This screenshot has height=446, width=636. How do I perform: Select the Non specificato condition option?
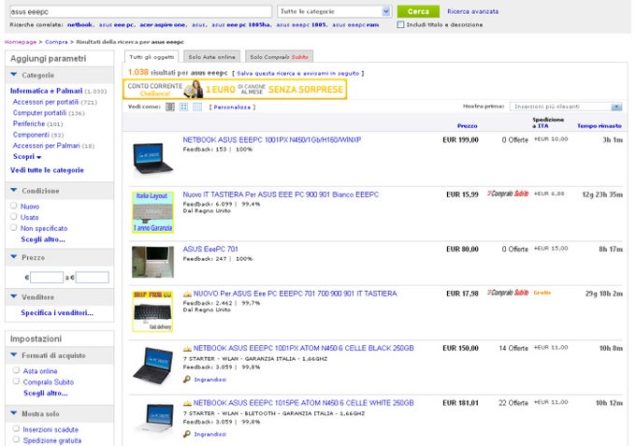click(14, 227)
